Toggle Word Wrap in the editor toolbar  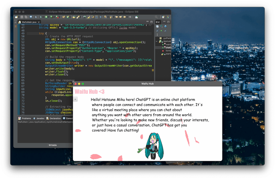[93, 17]
